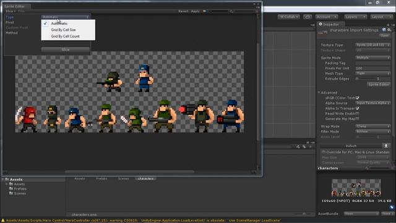Click the Open button in Inspector
396x223 pixels.
(385, 36)
